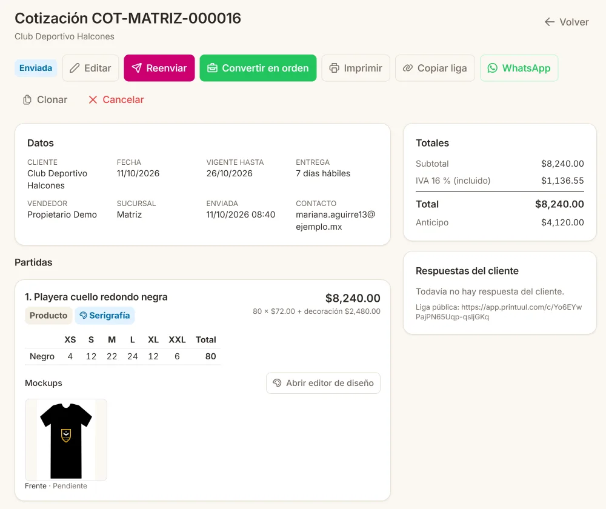Click the printer icon on Imprimir
606x509 pixels.
tap(334, 68)
